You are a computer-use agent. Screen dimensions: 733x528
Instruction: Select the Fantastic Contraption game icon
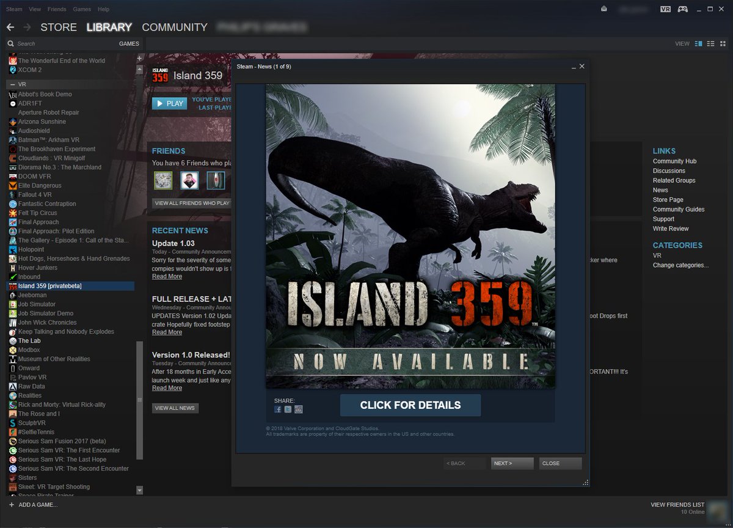coord(13,204)
